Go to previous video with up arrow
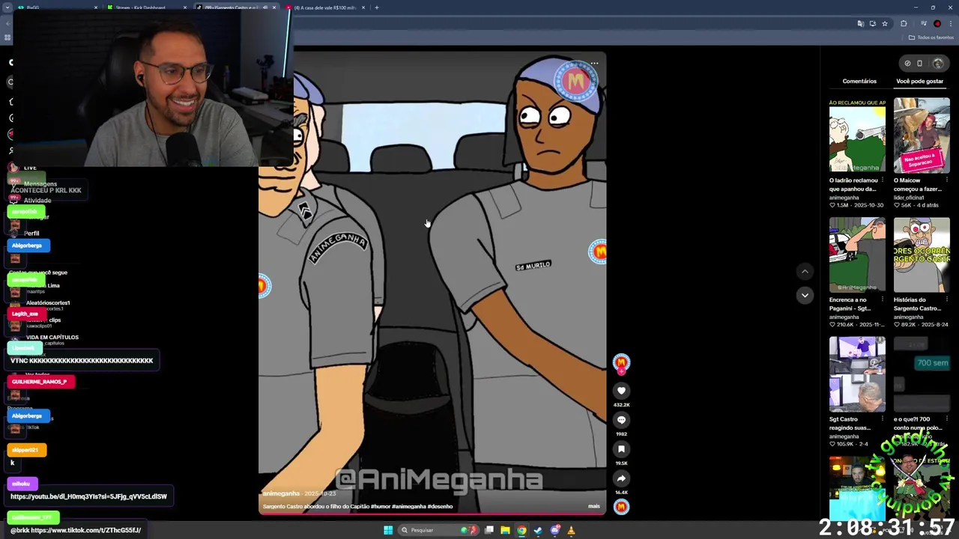This screenshot has width=959, height=539. coord(805,272)
